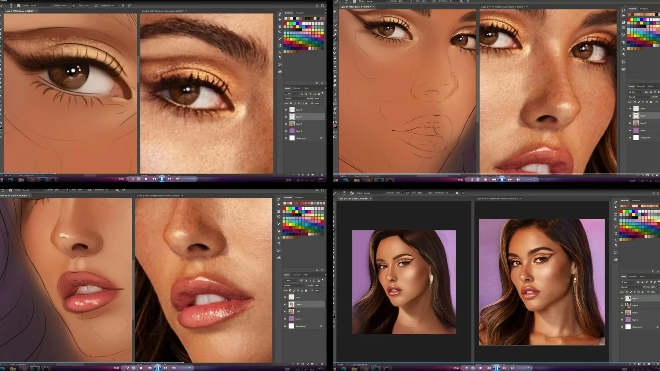Toggle Layer 1 visibility off
Screen dimensions: 660x371
click(x=286, y=110)
